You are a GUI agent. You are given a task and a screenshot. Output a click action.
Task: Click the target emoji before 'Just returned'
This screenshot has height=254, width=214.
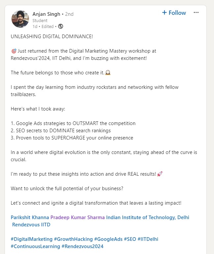pos(14,51)
